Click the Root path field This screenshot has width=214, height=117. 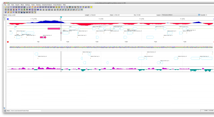click(x=26, y=111)
